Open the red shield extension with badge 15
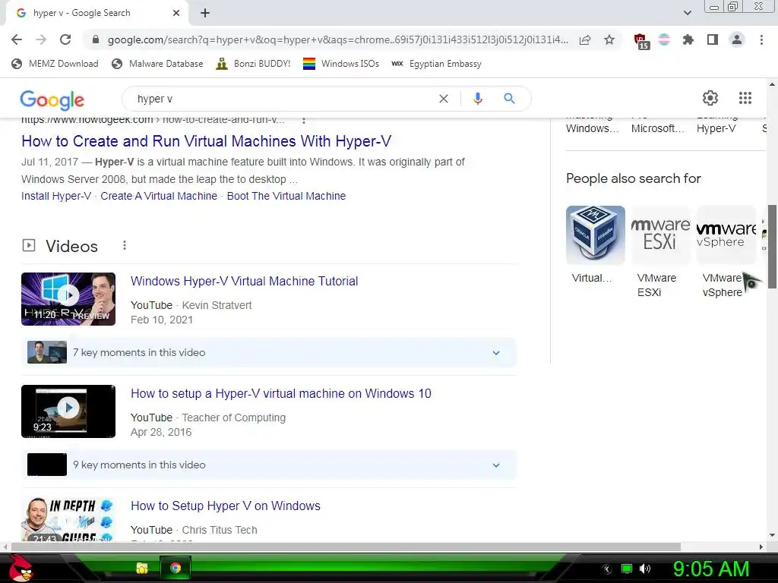 click(641, 41)
